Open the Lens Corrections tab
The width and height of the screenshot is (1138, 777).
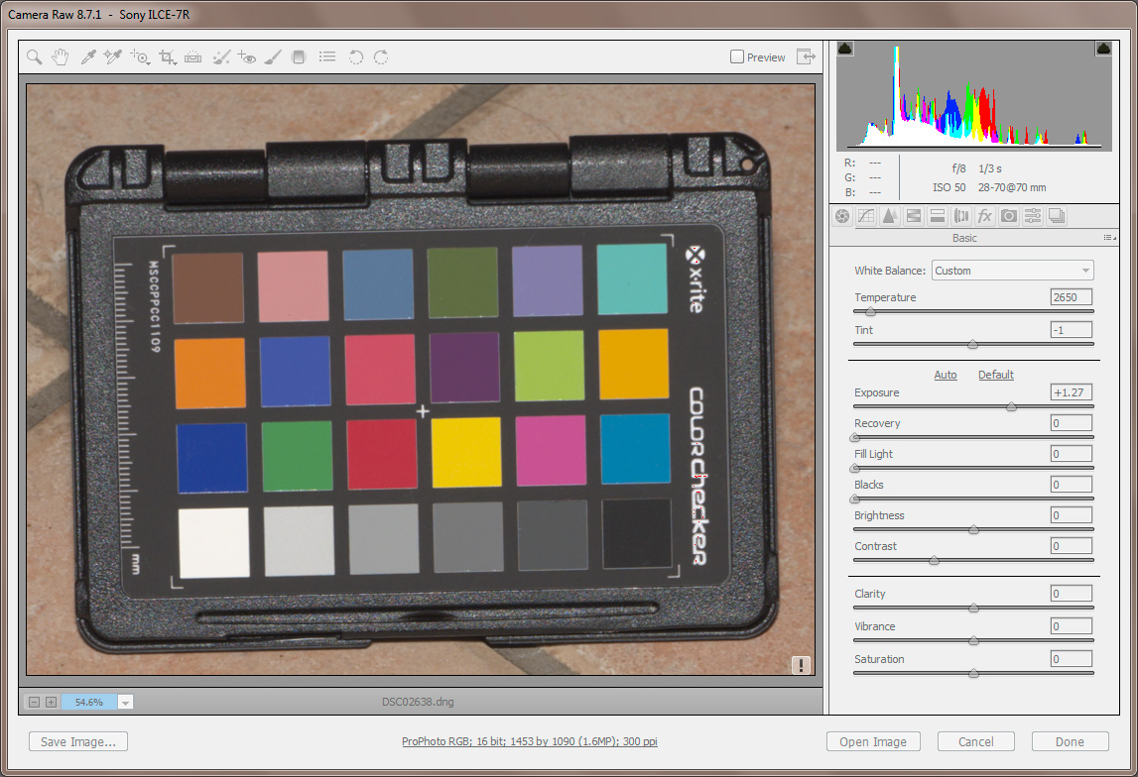pyautogui.click(x=961, y=216)
